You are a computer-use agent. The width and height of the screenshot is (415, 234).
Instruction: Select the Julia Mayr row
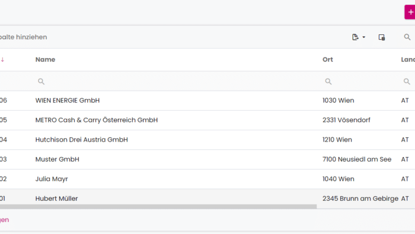[207, 179]
